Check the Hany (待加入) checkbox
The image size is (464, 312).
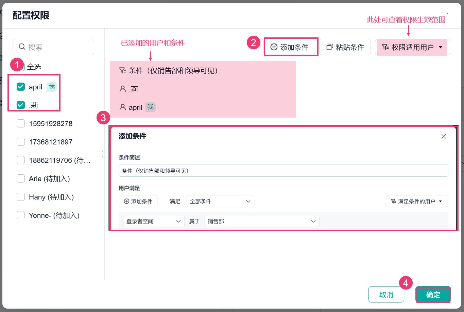[x=21, y=197]
